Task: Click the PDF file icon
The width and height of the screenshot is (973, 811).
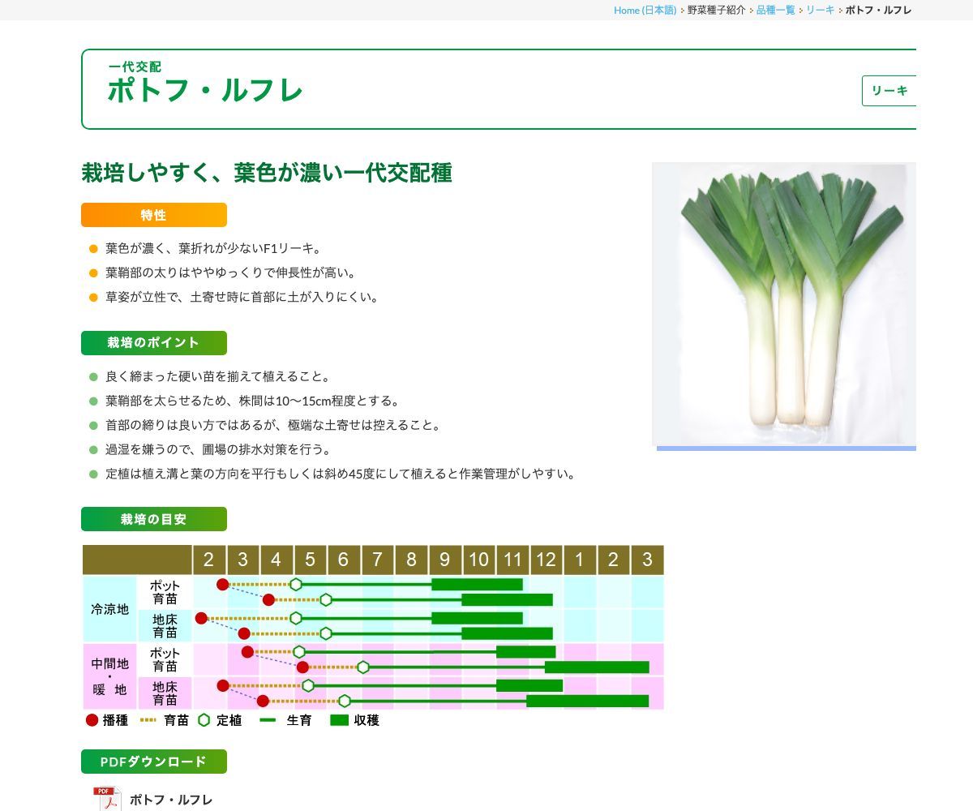Action: [107, 799]
